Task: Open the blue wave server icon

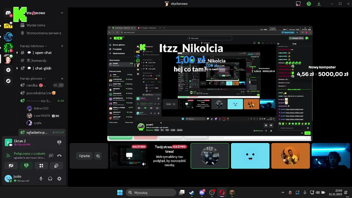Action: pyautogui.click(x=8, y=37)
